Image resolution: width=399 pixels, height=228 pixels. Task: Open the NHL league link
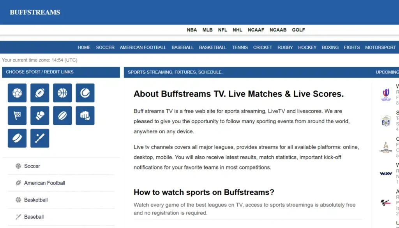click(x=237, y=30)
